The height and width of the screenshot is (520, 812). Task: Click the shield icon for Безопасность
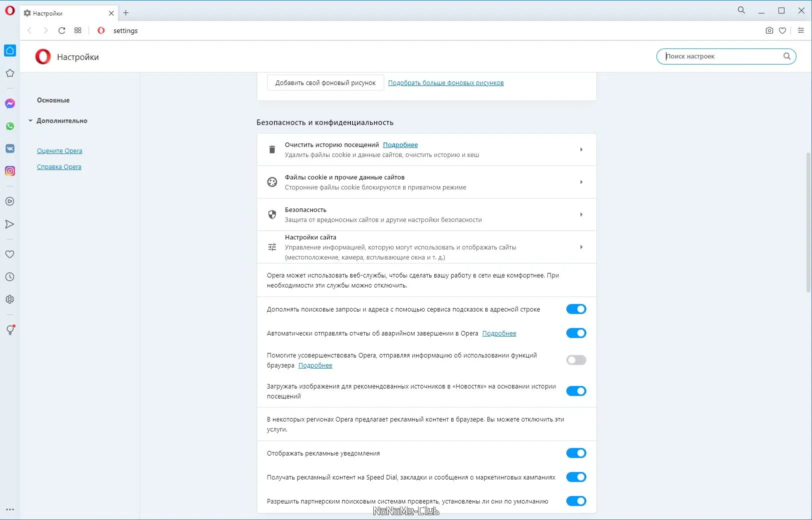[272, 214]
